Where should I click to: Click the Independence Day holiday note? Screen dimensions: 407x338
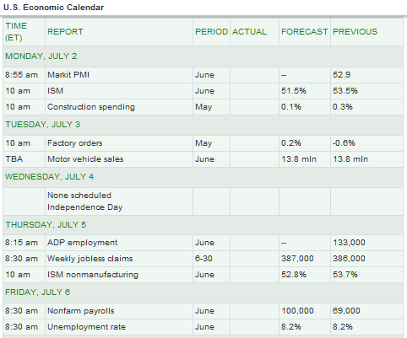point(84,207)
